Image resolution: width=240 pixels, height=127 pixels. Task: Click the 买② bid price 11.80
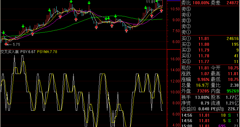pos(203,44)
